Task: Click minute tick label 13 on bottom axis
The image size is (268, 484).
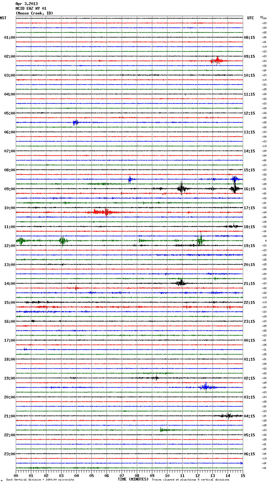Action: pyautogui.click(x=213, y=475)
